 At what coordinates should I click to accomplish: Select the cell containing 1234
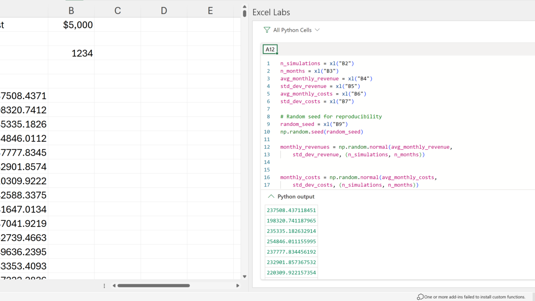pyautogui.click(x=71, y=54)
